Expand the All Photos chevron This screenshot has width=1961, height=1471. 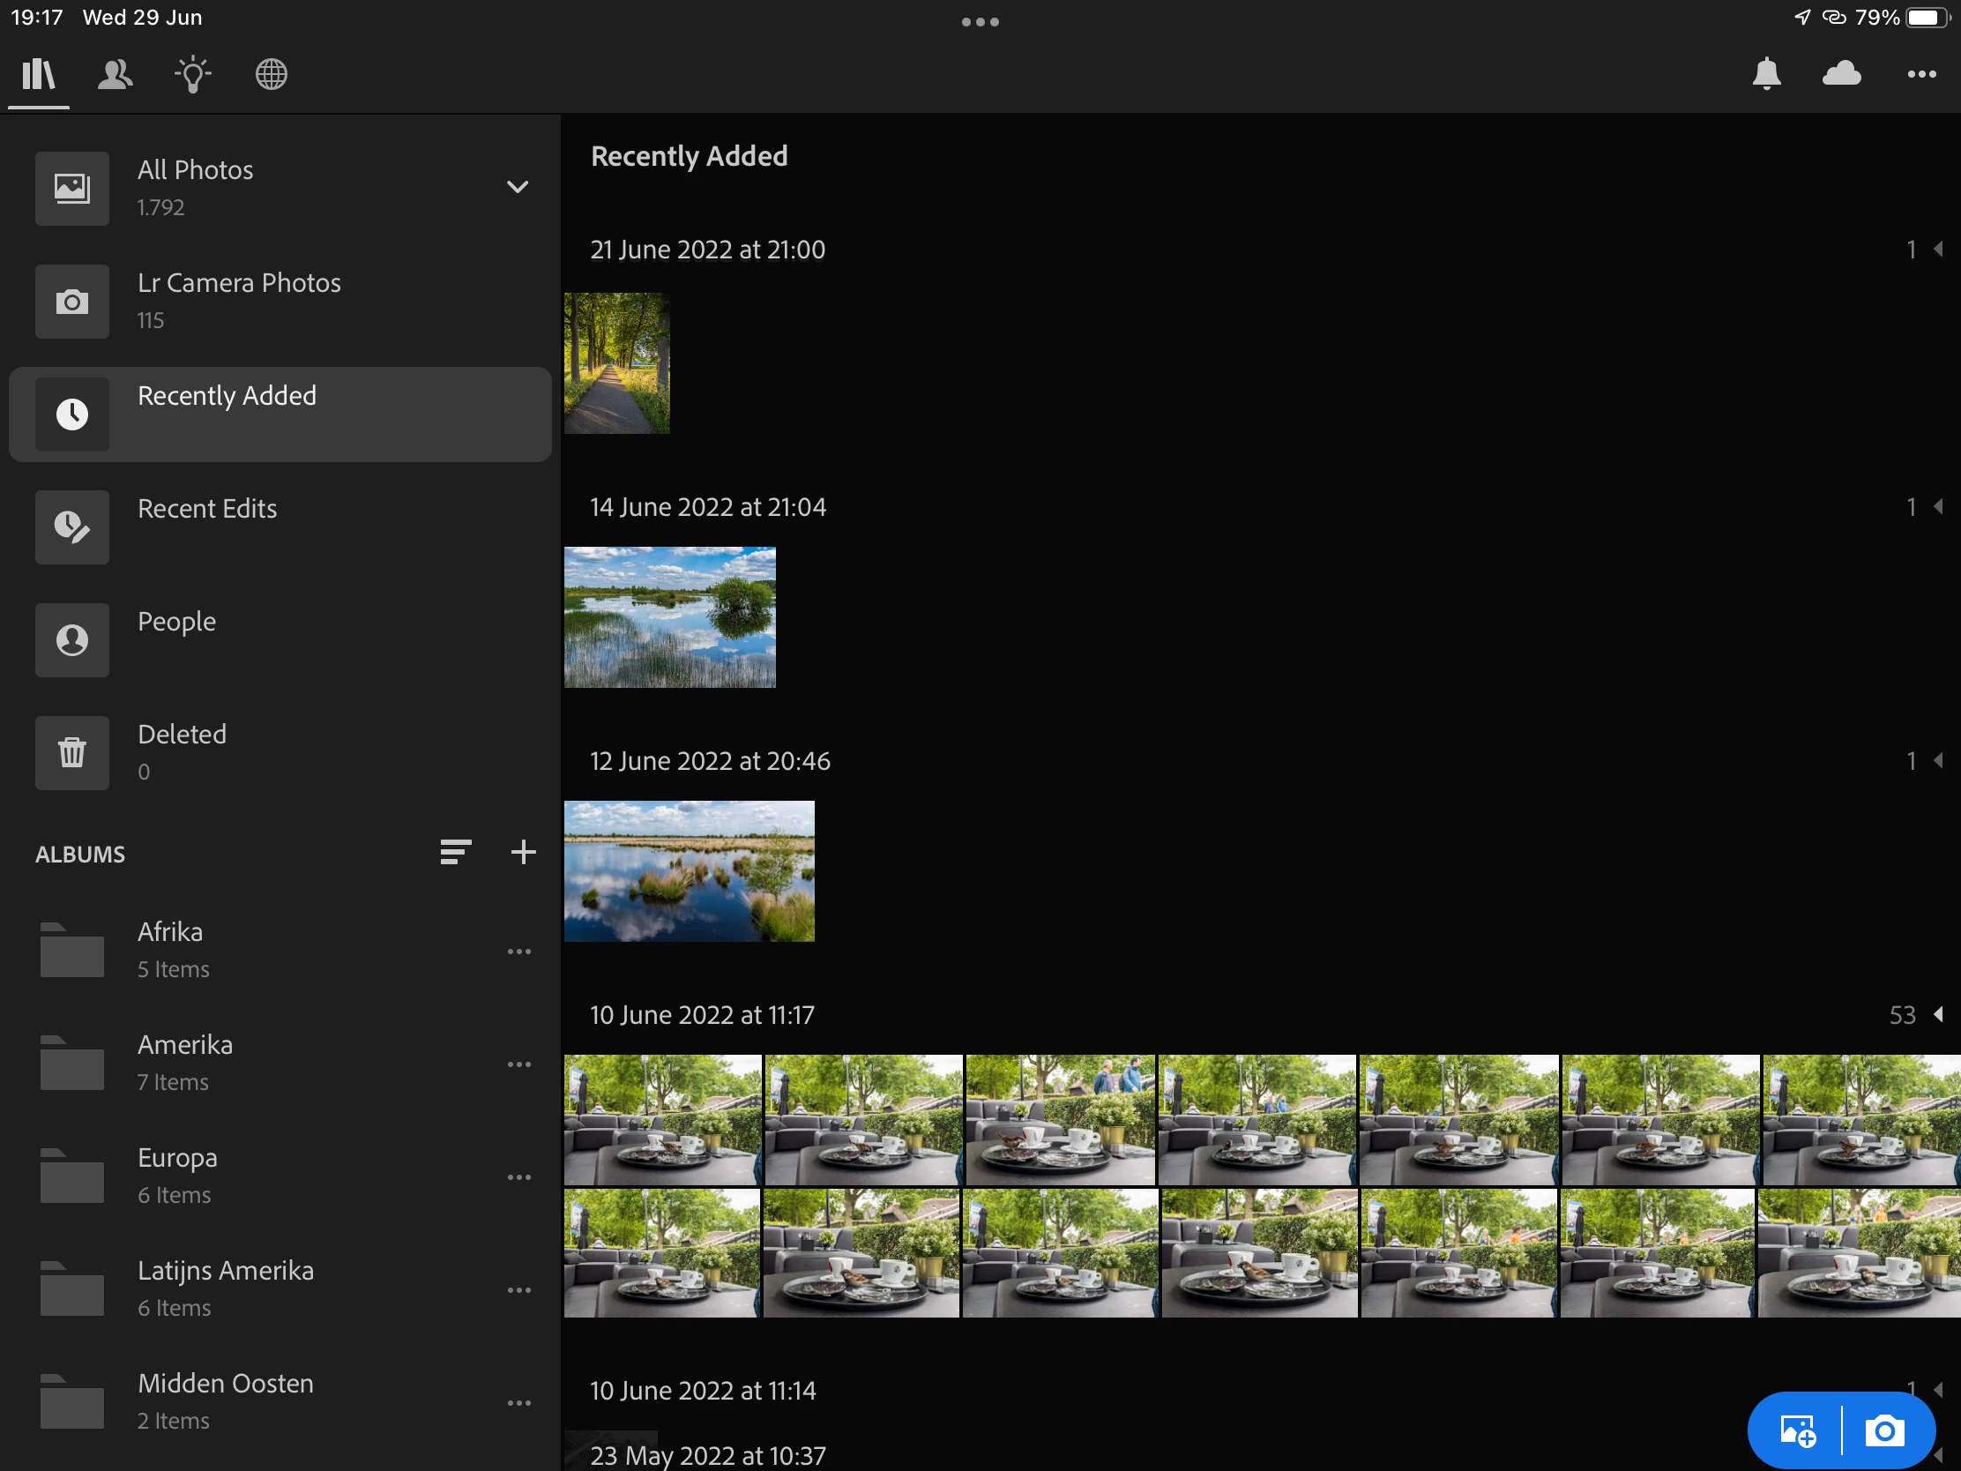click(517, 187)
